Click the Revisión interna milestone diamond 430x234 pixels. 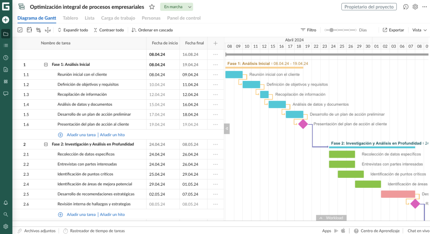tap(415, 203)
